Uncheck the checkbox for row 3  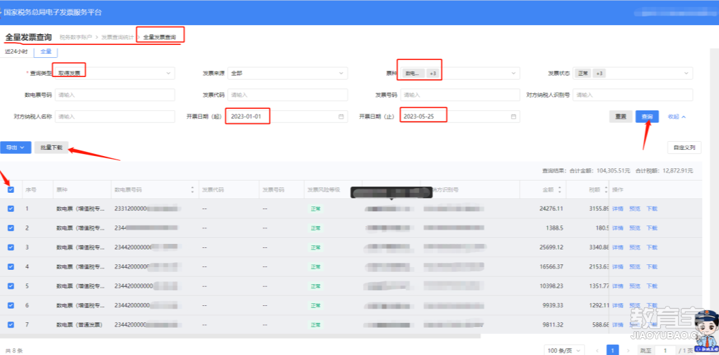click(11, 247)
